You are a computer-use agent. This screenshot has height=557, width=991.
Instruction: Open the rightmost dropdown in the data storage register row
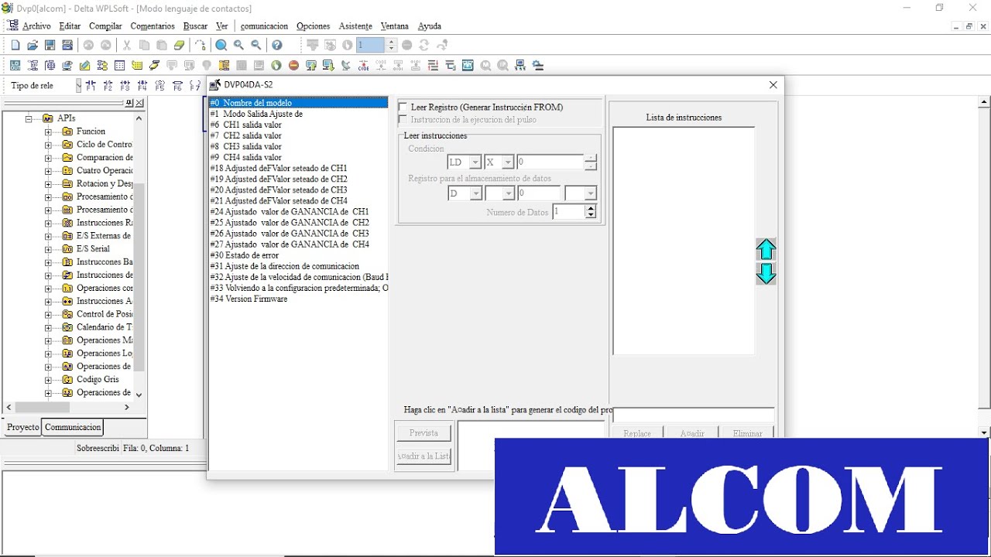[x=591, y=193]
